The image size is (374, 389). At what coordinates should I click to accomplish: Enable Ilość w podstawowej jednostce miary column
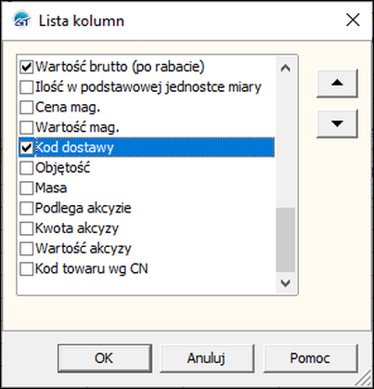click(x=27, y=87)
